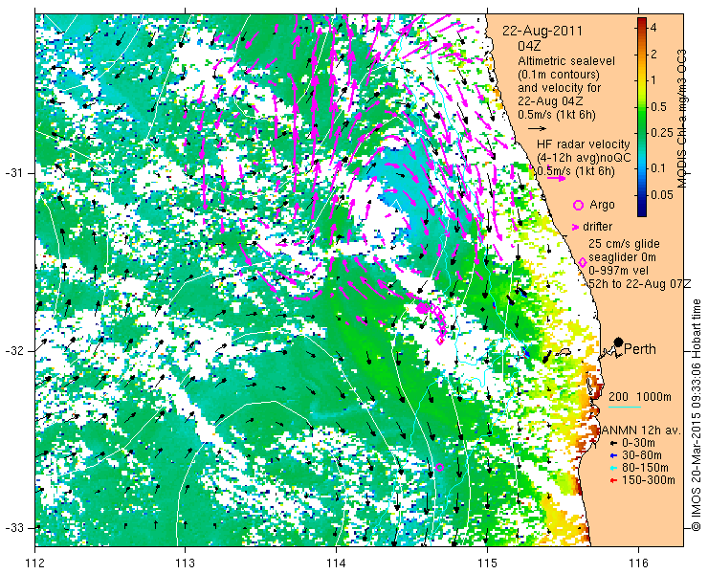Click the latitude '-31' axis label
This screenshot has height=574, width=708.
tap(13, 173)
